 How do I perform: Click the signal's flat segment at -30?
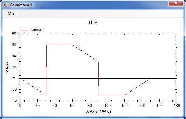(x=112, y=95)
